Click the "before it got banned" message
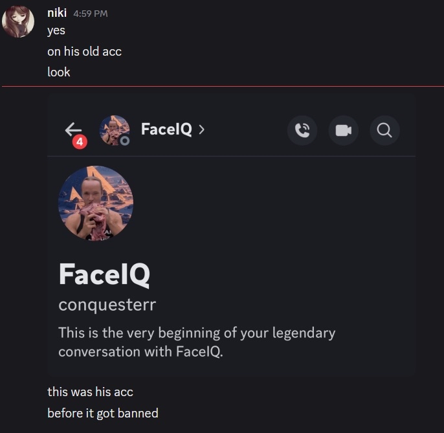444x433 pixels. [102, 413]
